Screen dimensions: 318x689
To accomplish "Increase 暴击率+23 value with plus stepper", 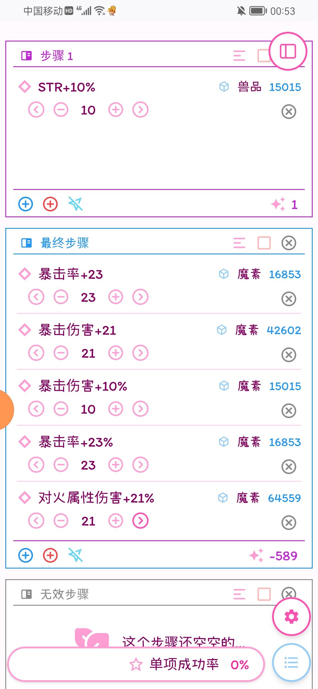I will tap(115, 297).
